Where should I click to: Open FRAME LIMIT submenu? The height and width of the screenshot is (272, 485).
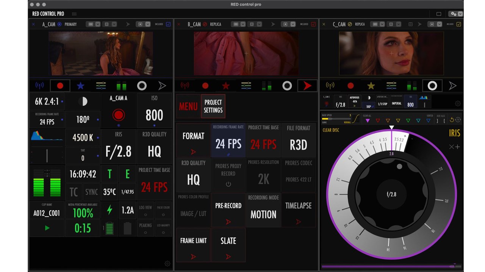(193, 245)
